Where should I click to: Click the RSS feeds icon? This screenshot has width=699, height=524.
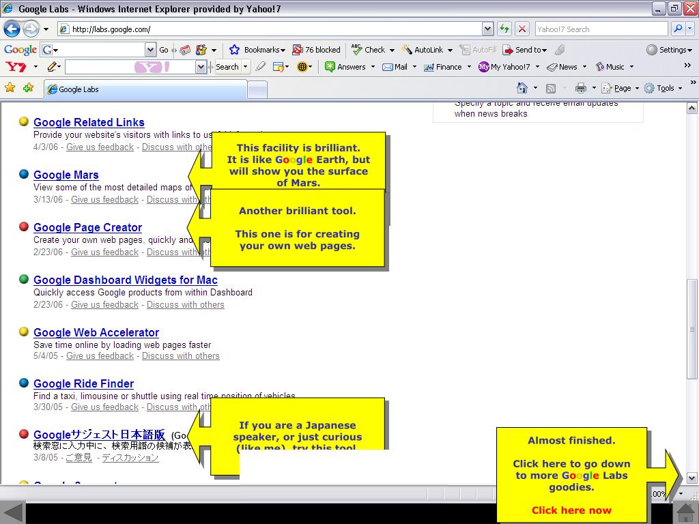(x=551, y=89)
